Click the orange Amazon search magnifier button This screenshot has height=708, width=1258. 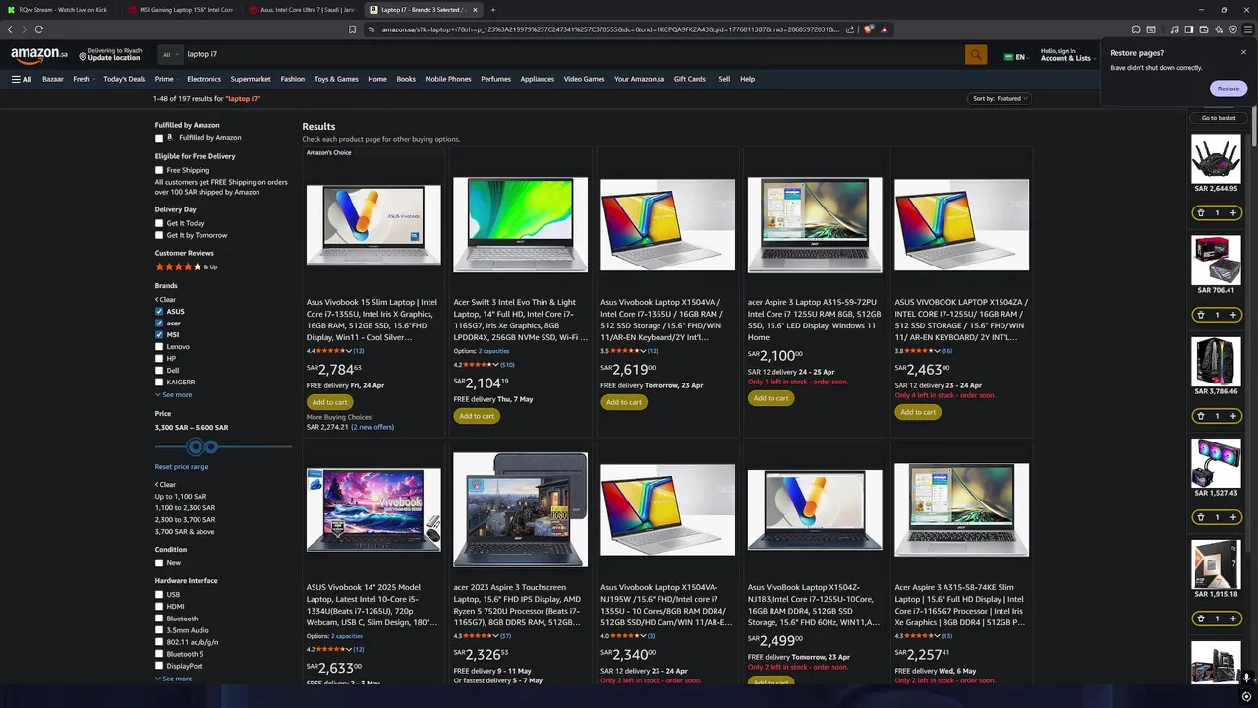[x=975, y=55]
